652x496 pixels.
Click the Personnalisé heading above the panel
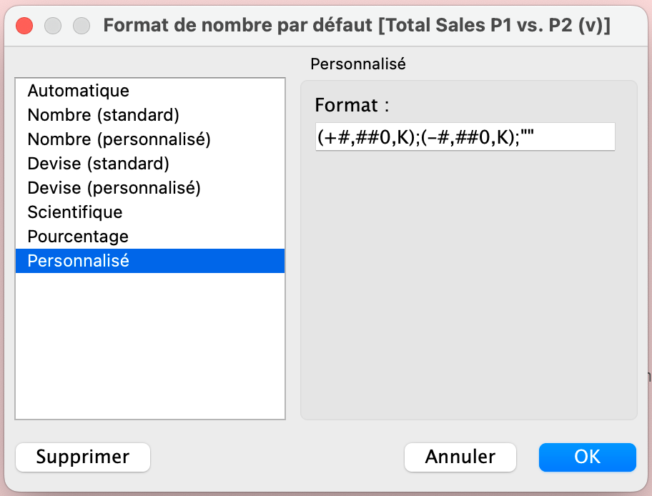(358, 64)
